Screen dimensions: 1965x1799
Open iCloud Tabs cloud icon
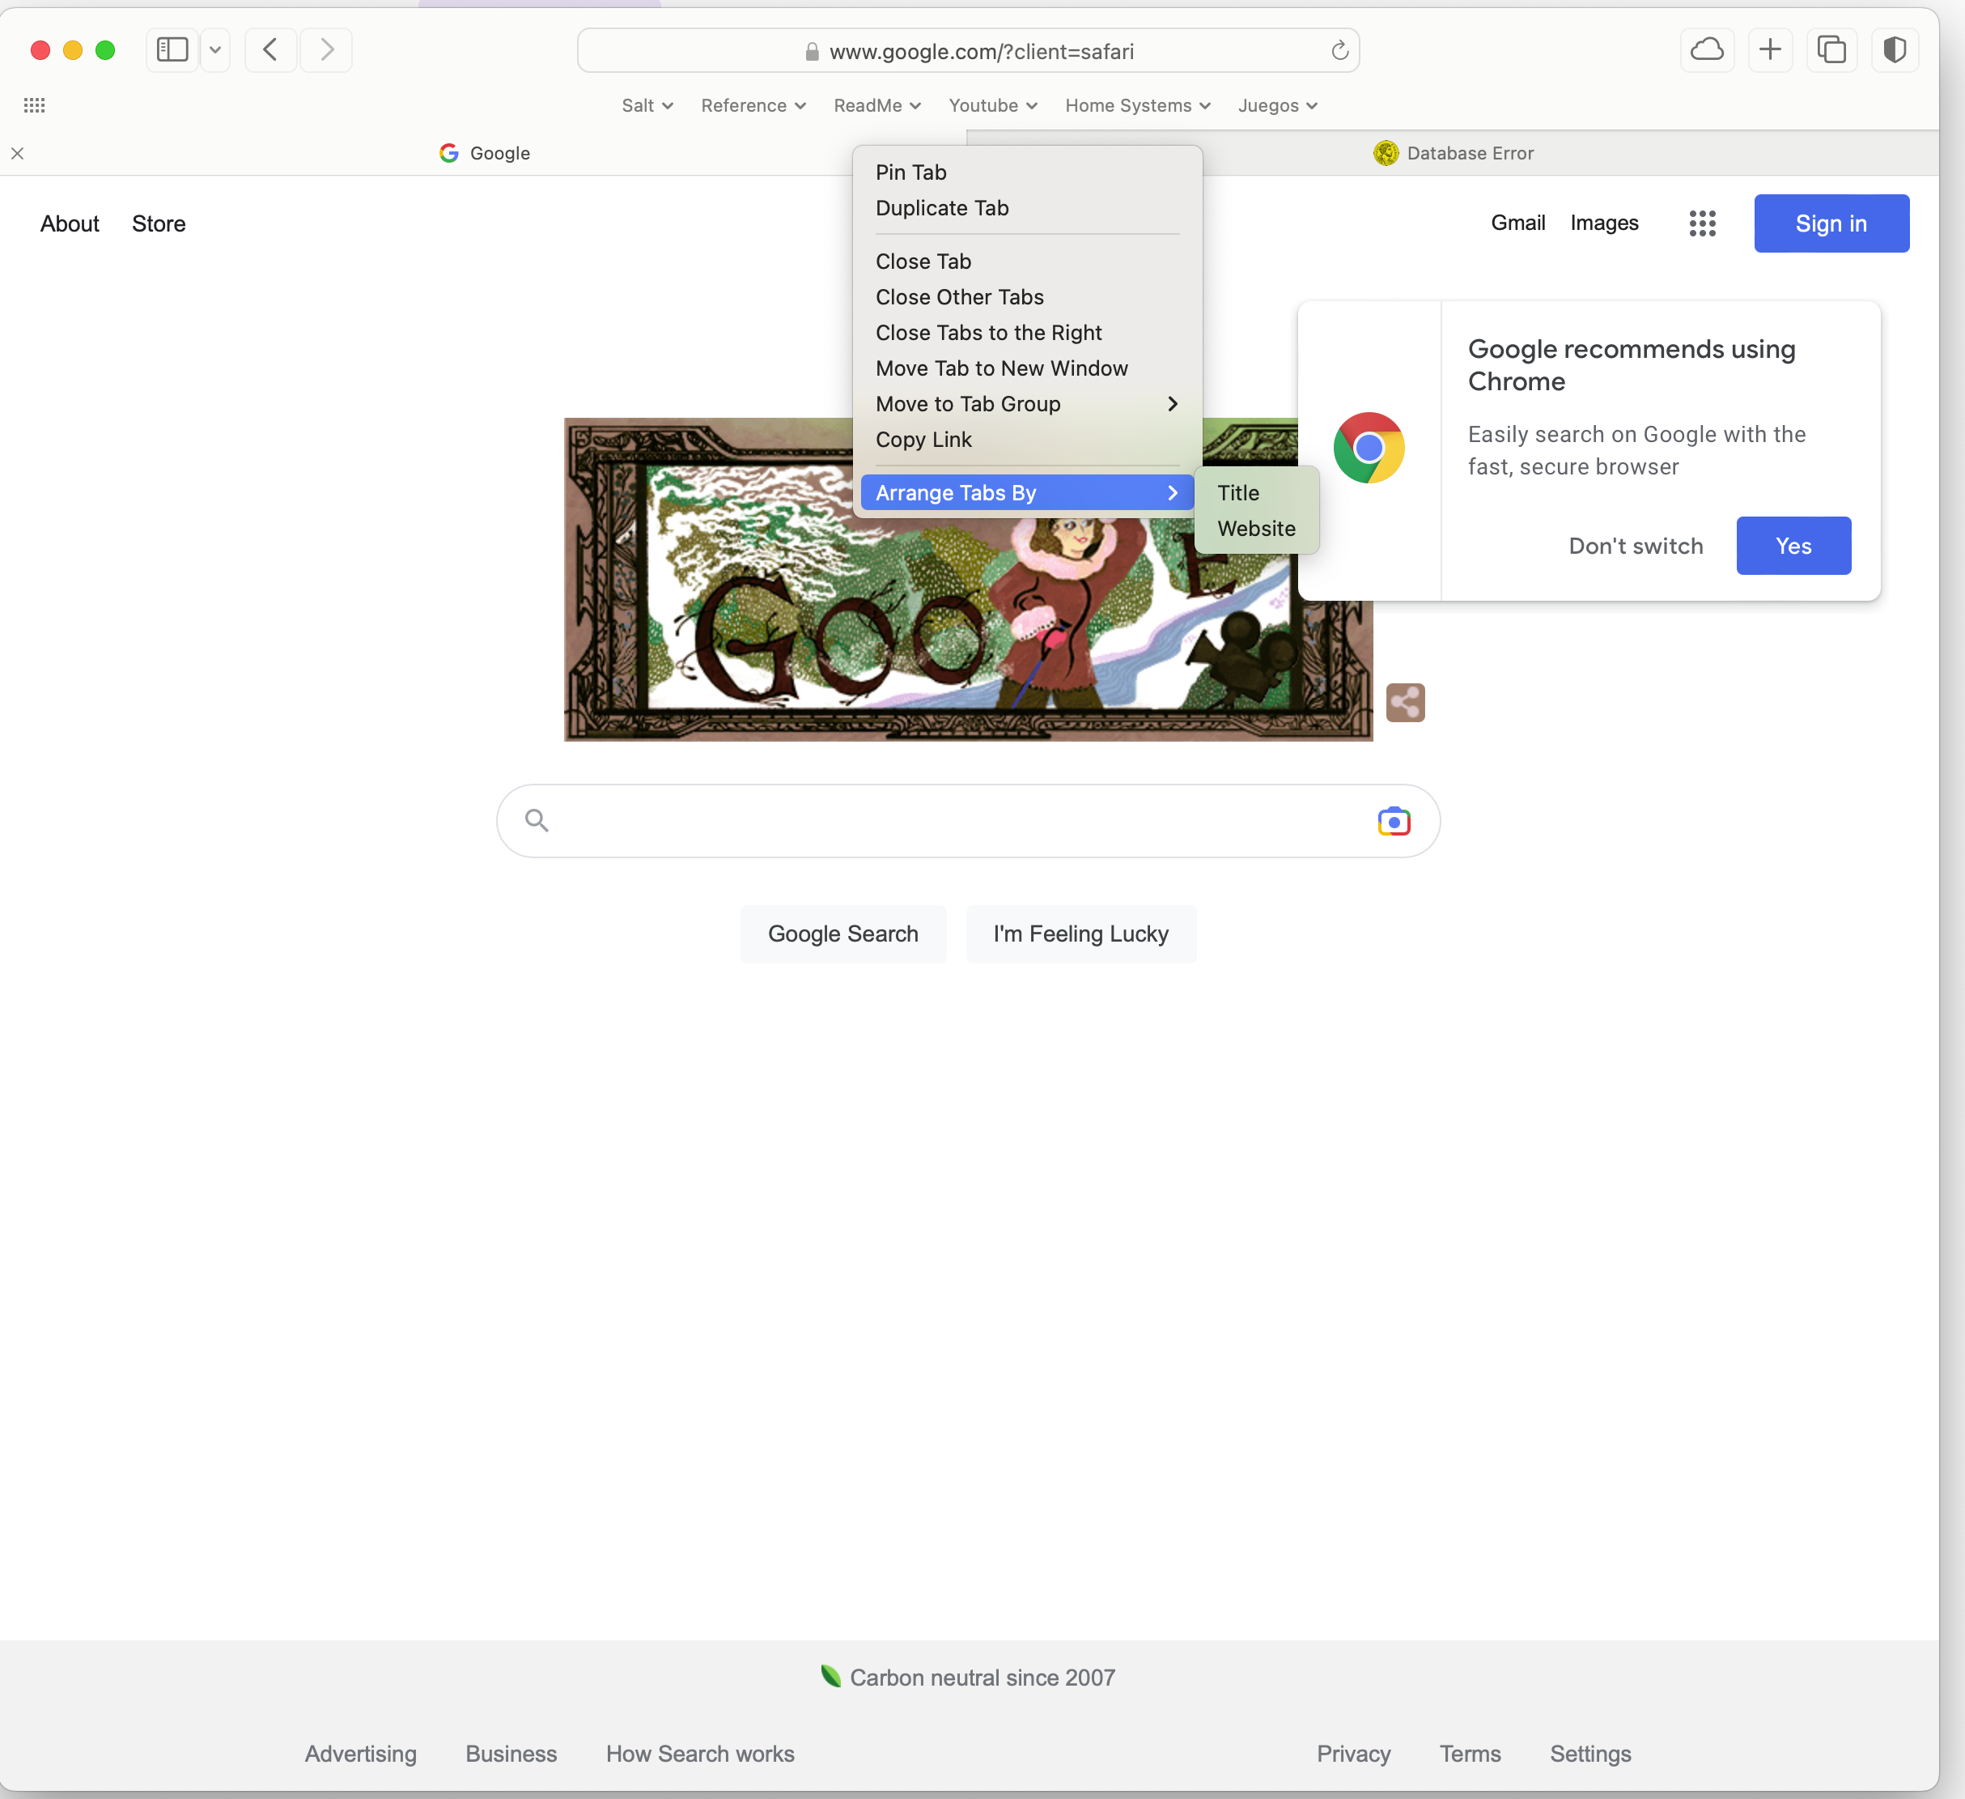(1706, 49)
